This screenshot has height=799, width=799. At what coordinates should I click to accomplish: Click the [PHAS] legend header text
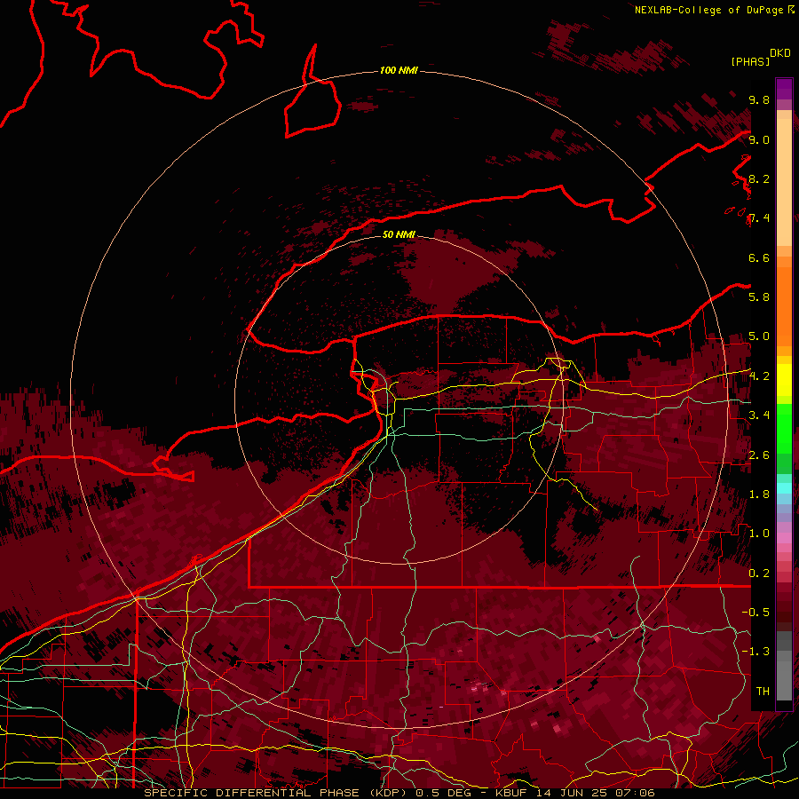(x=750, y=61)
